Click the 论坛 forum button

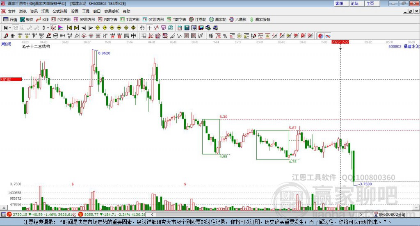[x=356, y=3]
